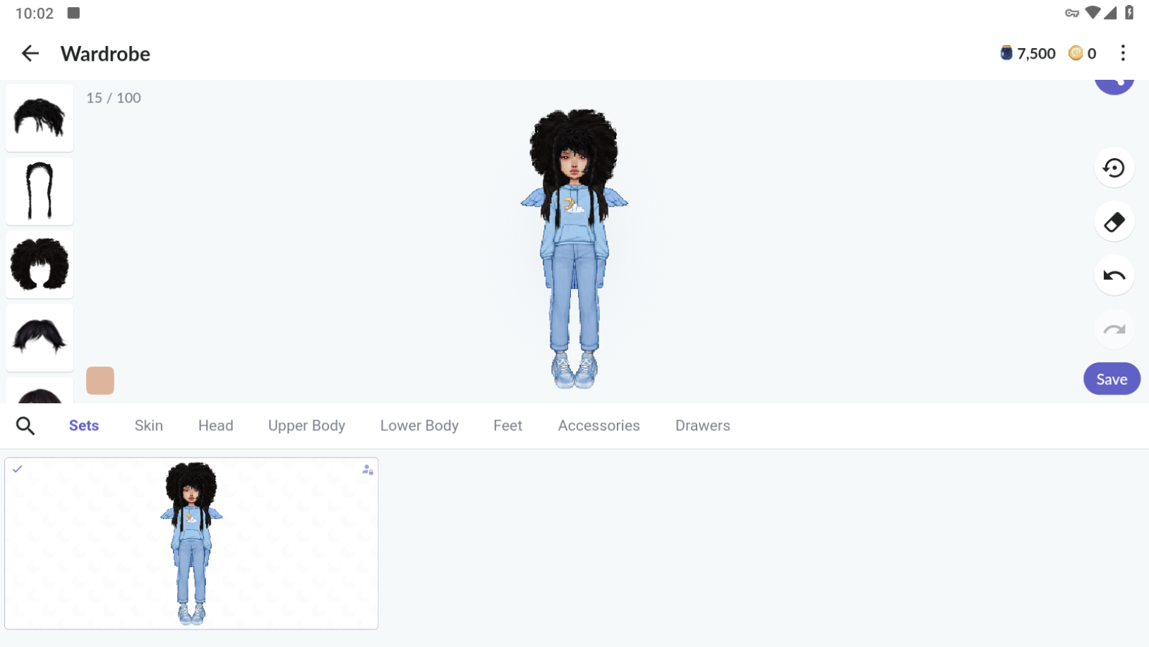Choose the long straight hair thumbnail
Image resolution: width=1149 pixels, height=647 pixels.
pyautogui.click(x=40, y=191)
